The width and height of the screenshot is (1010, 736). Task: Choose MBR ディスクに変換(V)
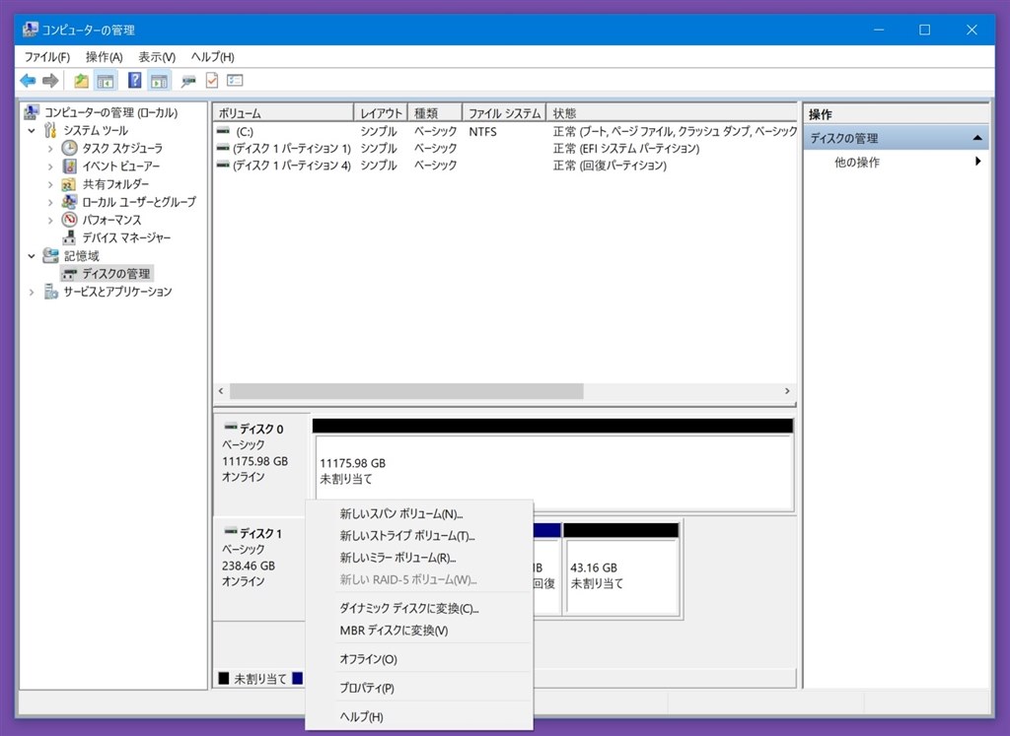[418, 630]
